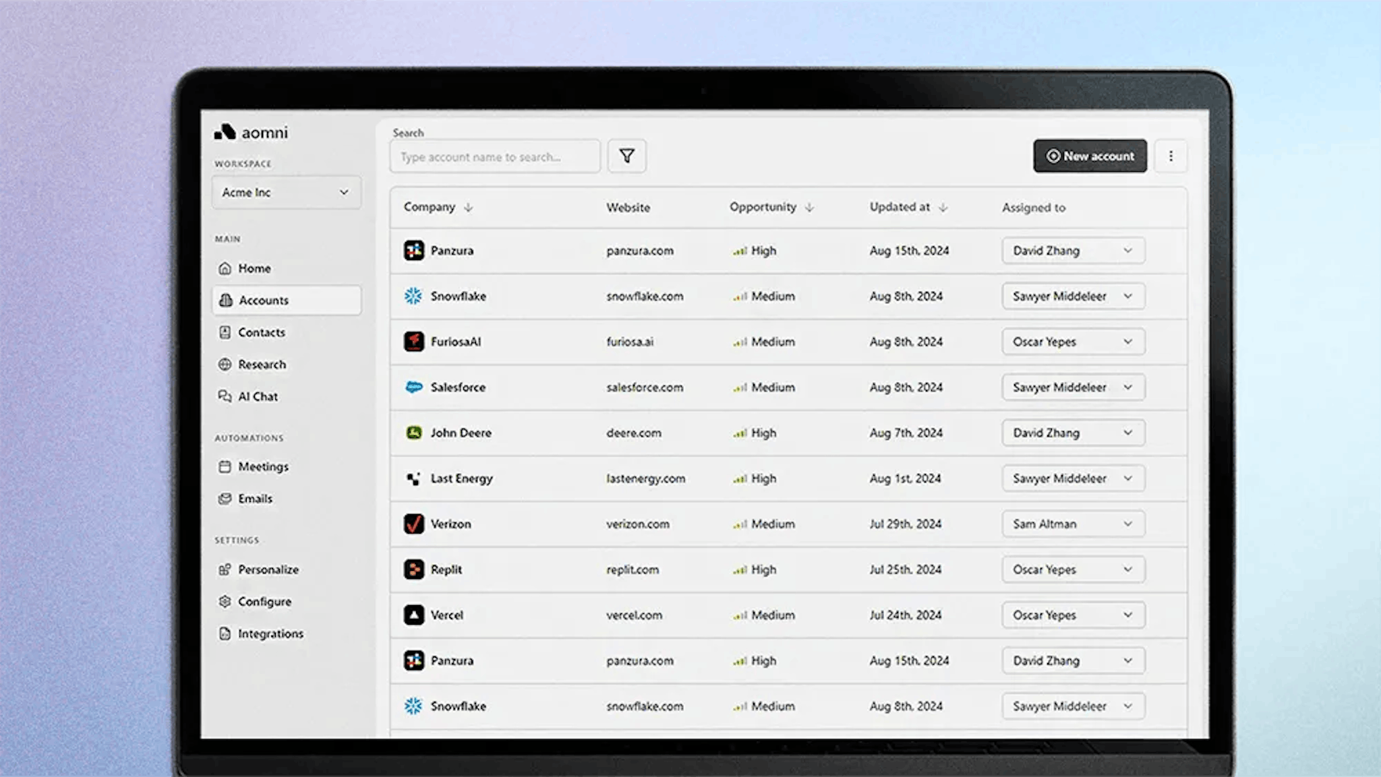1381x777 pixels.
Task: Click the vercel.com website text
Action: (x=634, y=615)
